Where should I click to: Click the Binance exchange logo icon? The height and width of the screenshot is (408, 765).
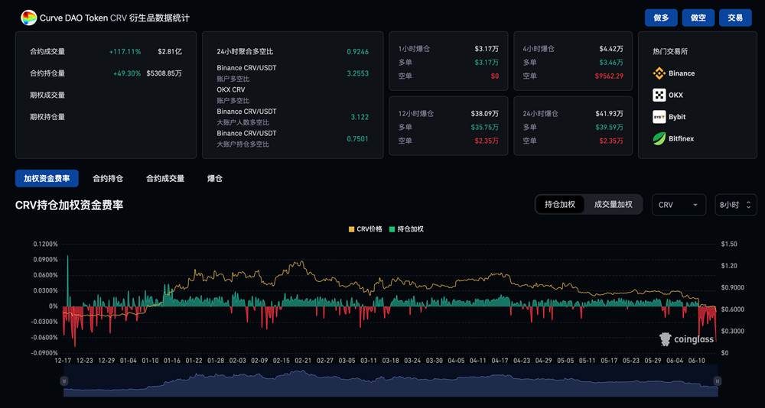point(659,73)
